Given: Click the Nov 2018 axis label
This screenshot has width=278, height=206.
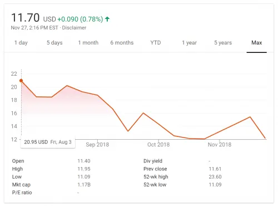Looking at the screenshot, I should pos(220,145).
